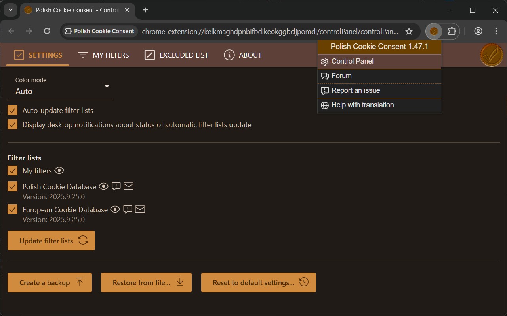Click Update filter lists button
This screenshot has width=507, height=316.
pyautogui.click(x=51, y=241)
